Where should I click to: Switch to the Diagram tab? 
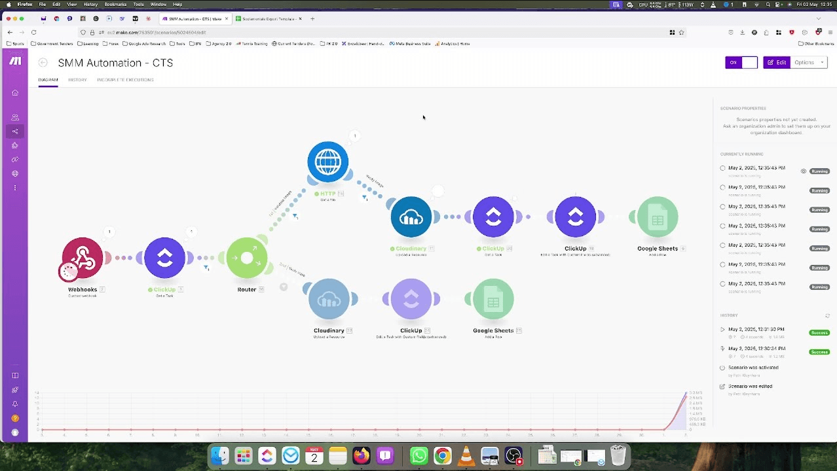(48, 80)
